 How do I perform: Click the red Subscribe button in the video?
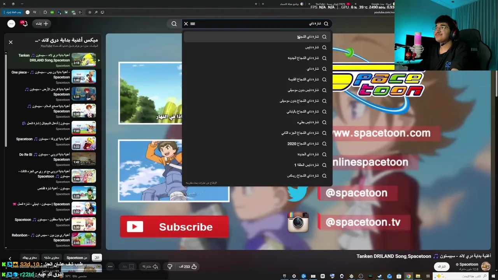[x=174, y=227]
